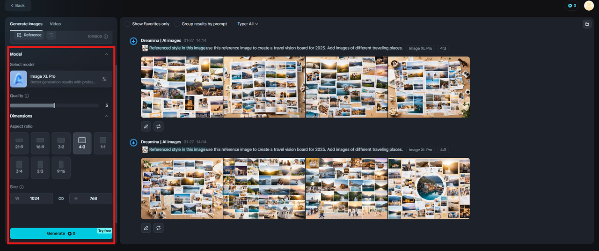Click the 4:3 tag in second result
The width and height of the screenshot is (599, 251).
443,150
